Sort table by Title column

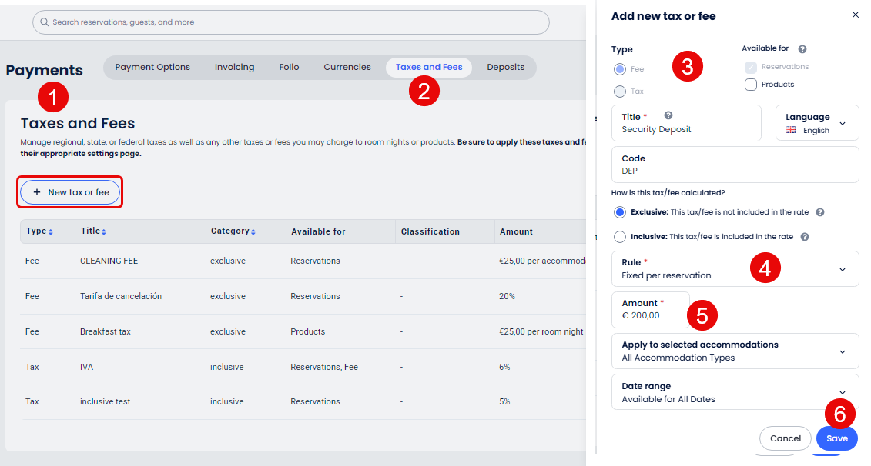104,231
